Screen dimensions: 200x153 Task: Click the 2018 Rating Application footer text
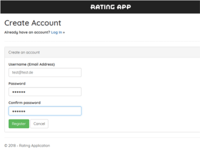click(x=27, y=145)
